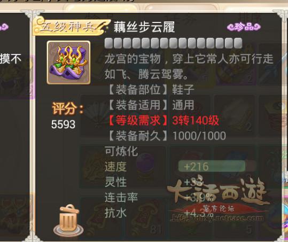Tap the red 等级需求 3转140级 line
288x242 pixels.
pyautogui.click(x=163, y=121)
